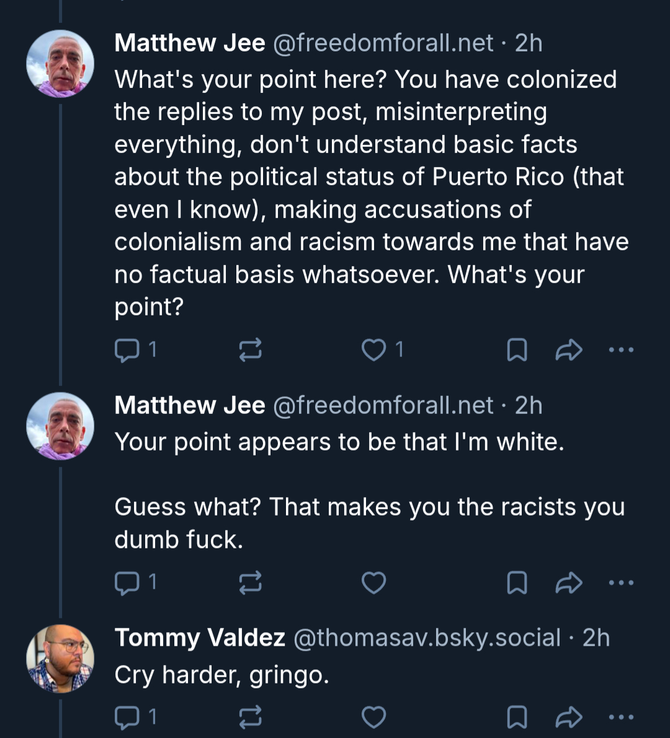Bookmark the "Guess what?" post

(x=517, y=582)
